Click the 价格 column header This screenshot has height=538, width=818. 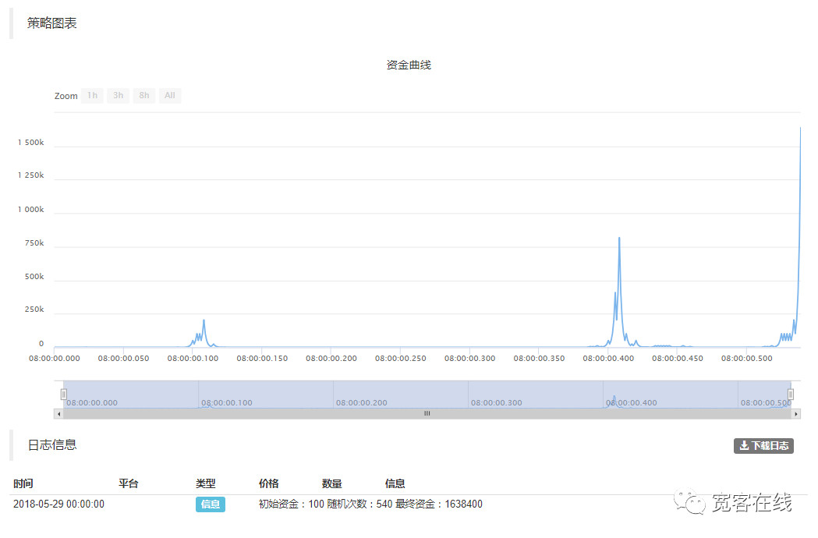[x=268, y=483]
